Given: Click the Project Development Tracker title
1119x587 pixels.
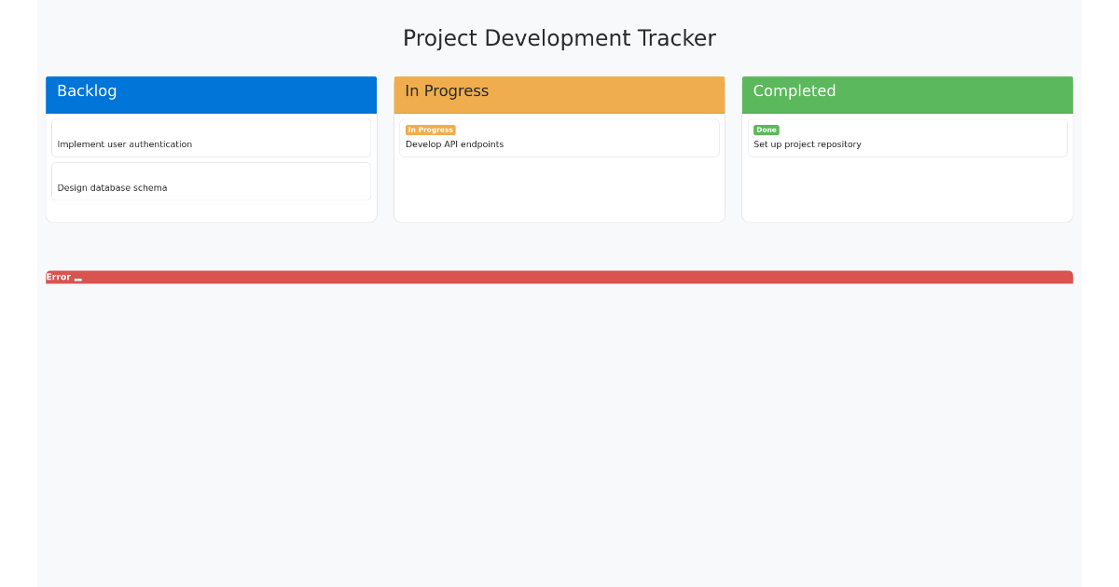Looking at the screenshot, I should pyautogui.click(x=559, y=38).
